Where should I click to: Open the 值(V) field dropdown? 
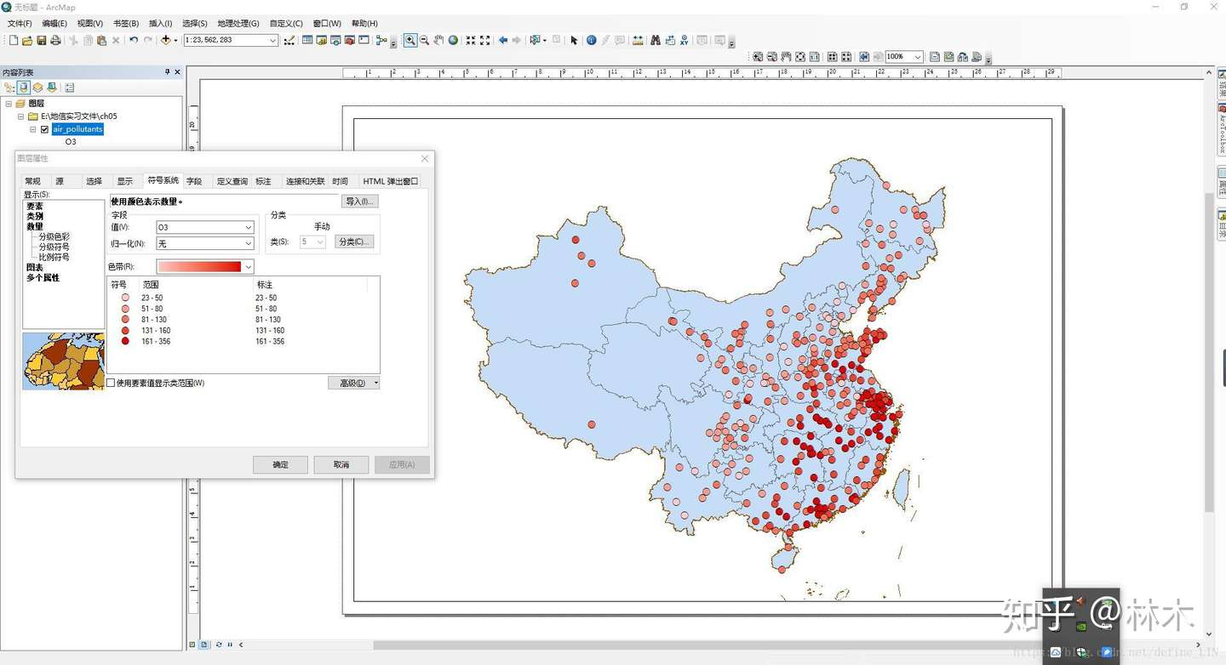coord(249,227)
